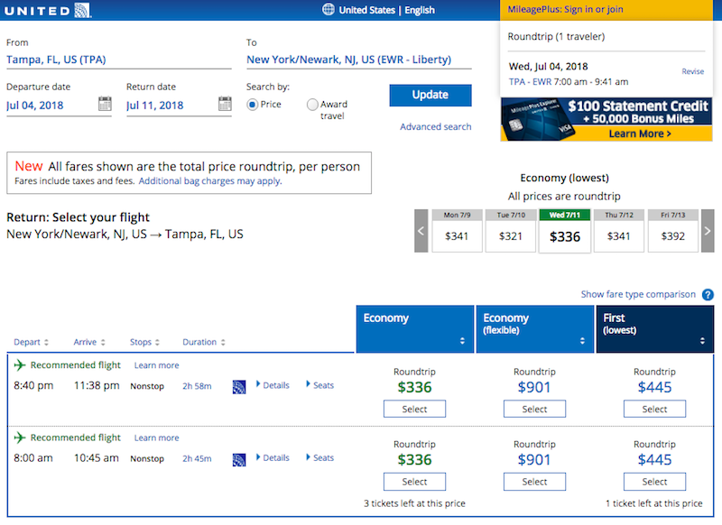Screen dimensions: 722x525
Task: Select the Price search radio button
Action: (253, 105)
